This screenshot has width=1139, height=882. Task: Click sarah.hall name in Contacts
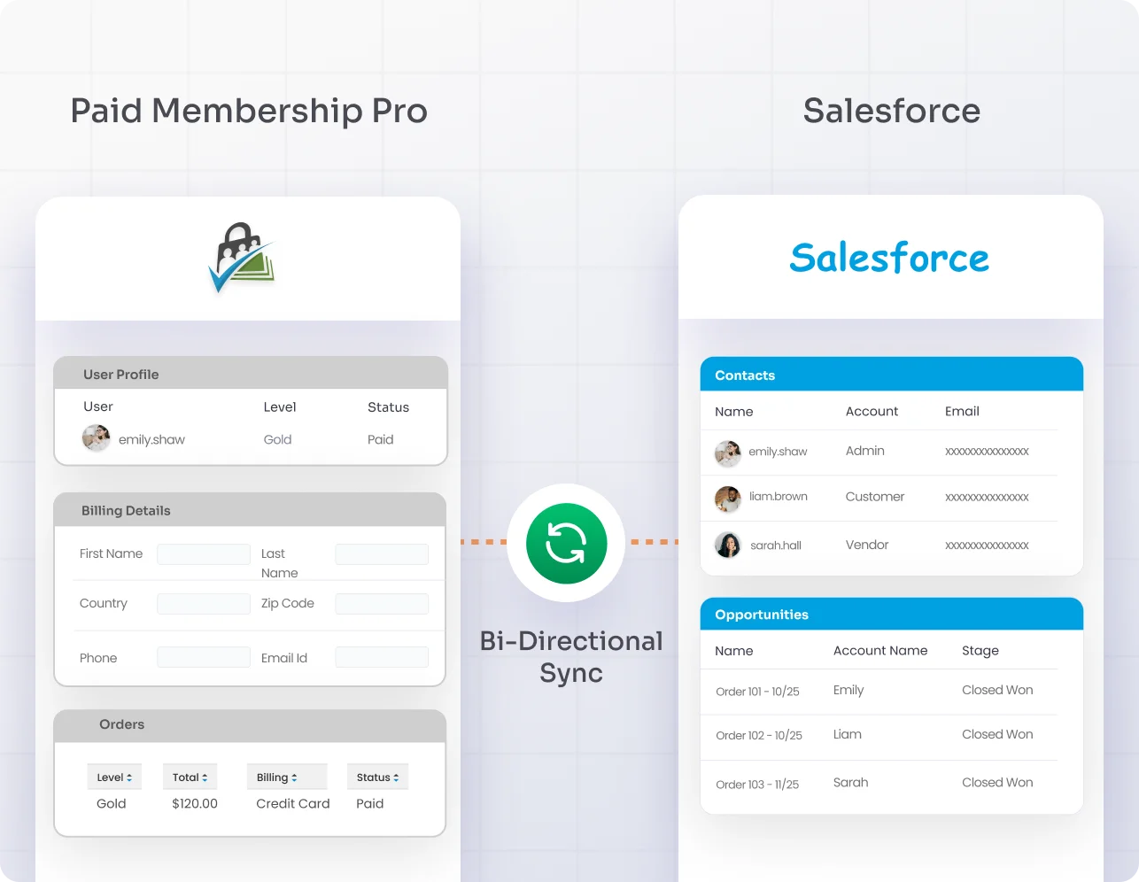point(776,545)
